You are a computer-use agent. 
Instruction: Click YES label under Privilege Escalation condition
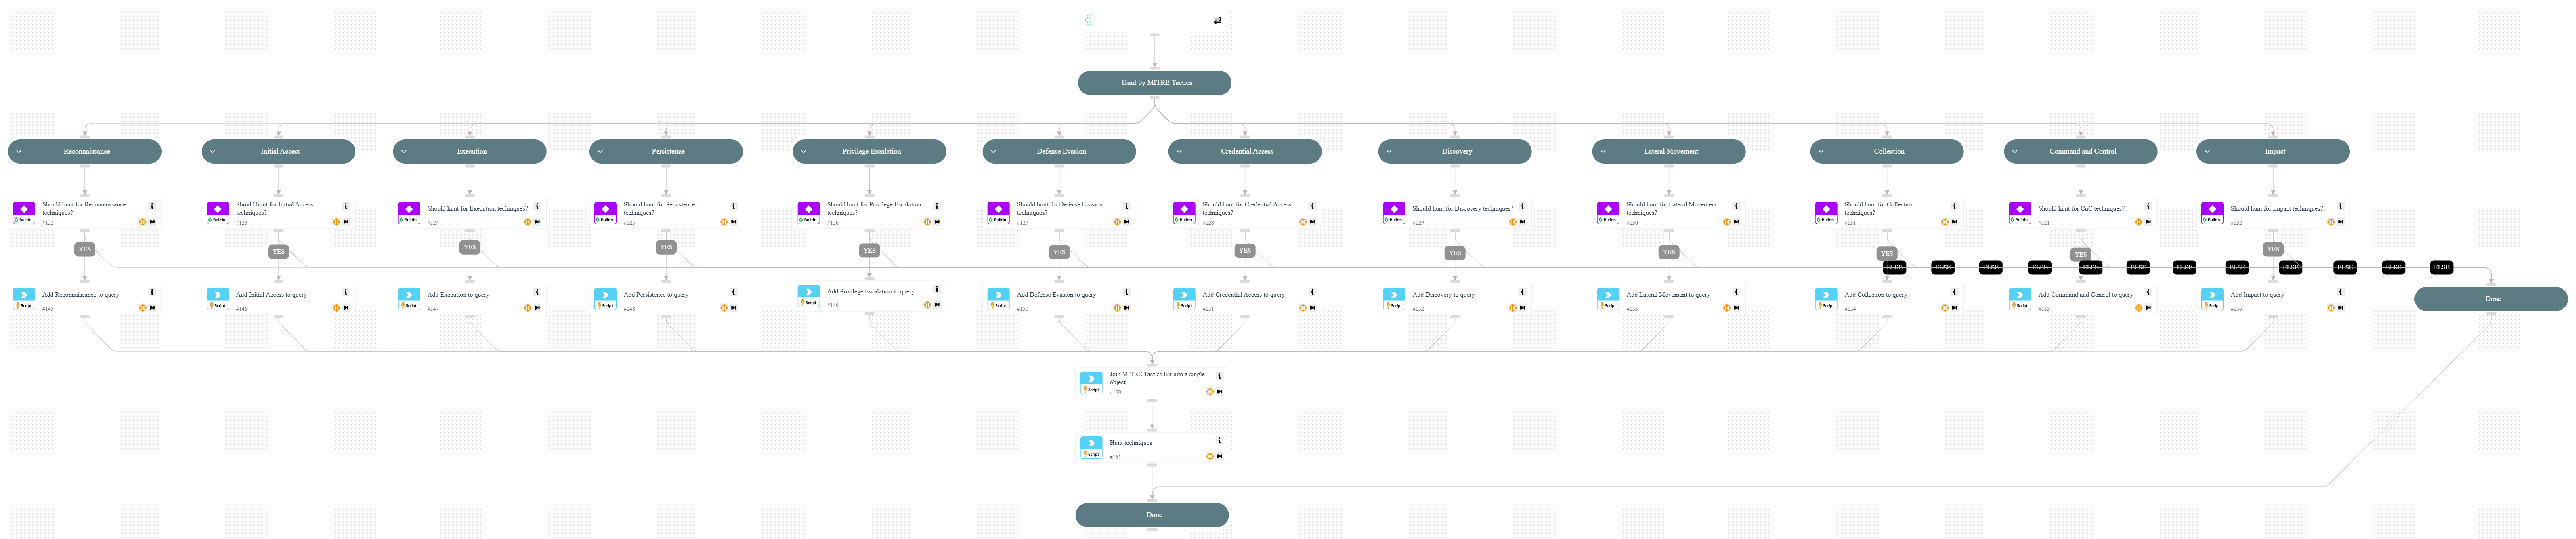(x=870, y=250)
